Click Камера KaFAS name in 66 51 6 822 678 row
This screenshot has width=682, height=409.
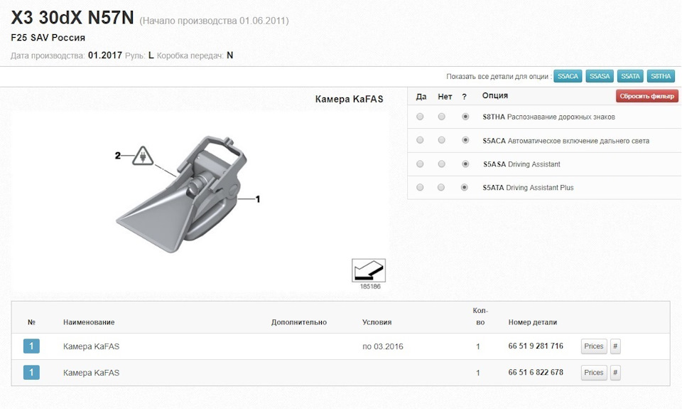pos(91,373)
